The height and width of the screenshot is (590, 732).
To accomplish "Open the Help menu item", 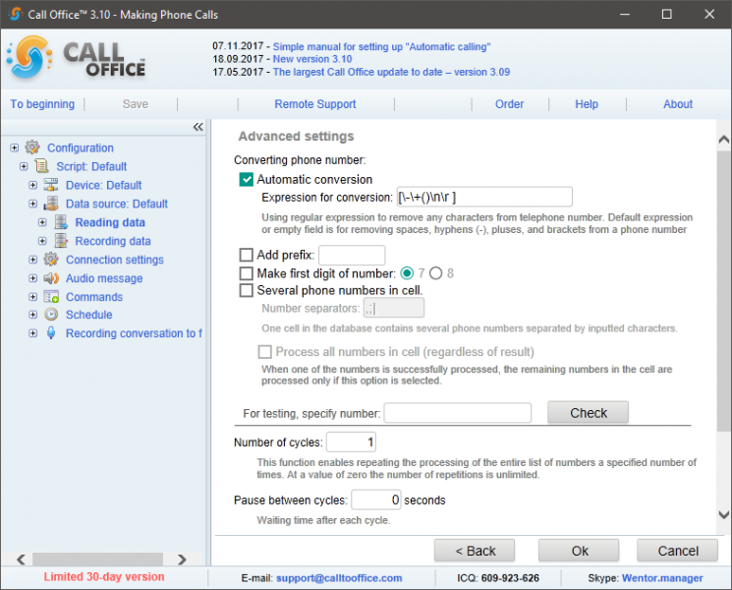I will click(x=587, y=104).
